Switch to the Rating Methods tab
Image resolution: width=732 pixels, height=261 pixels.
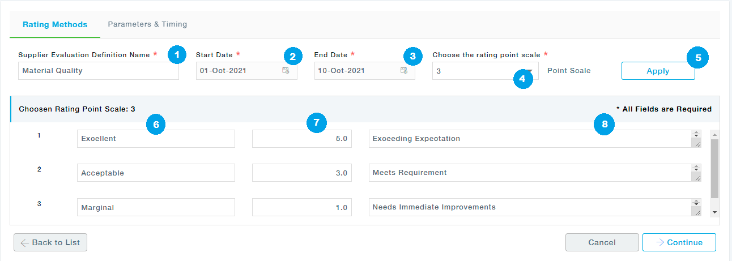55,24
